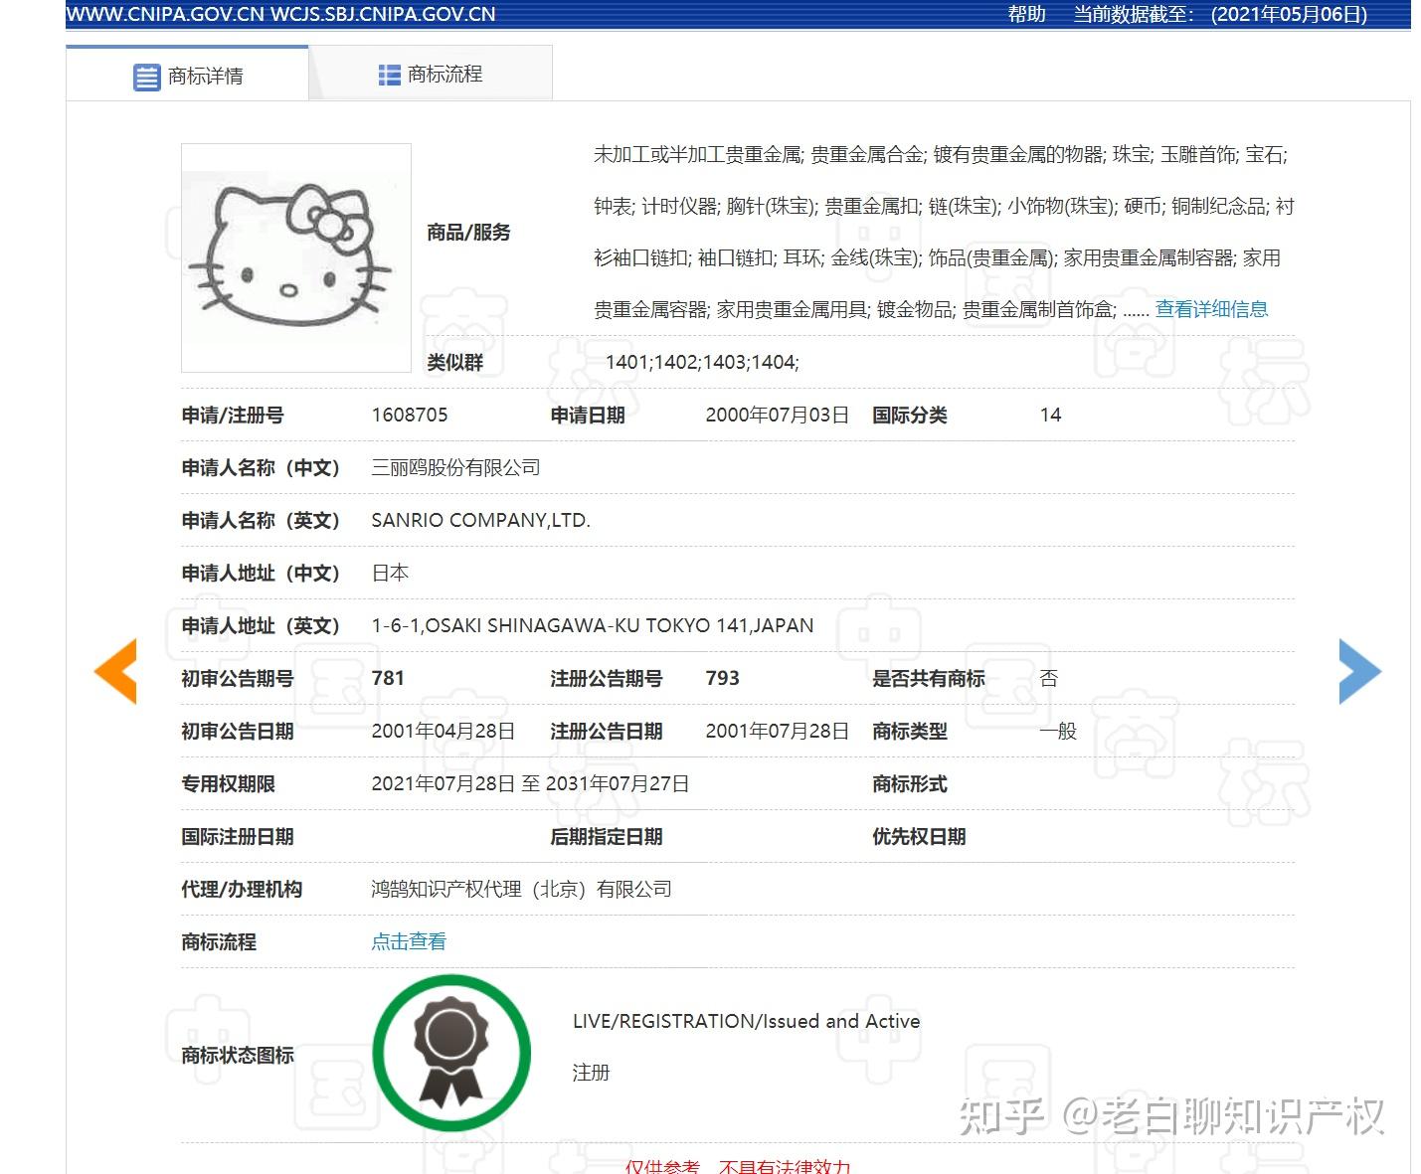
Task: Select registration announcement date 2001年07月28日
Action: pyautogui.click(x=778, y=731)
